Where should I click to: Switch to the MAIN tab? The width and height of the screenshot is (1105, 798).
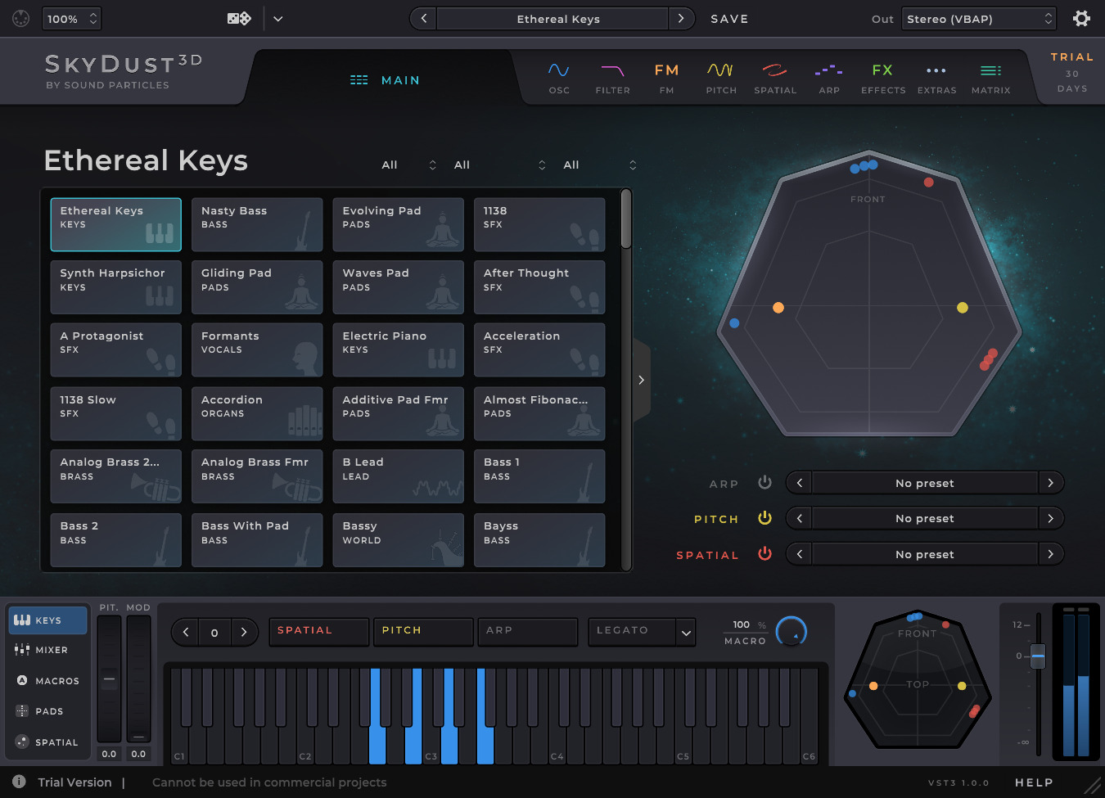385,80
